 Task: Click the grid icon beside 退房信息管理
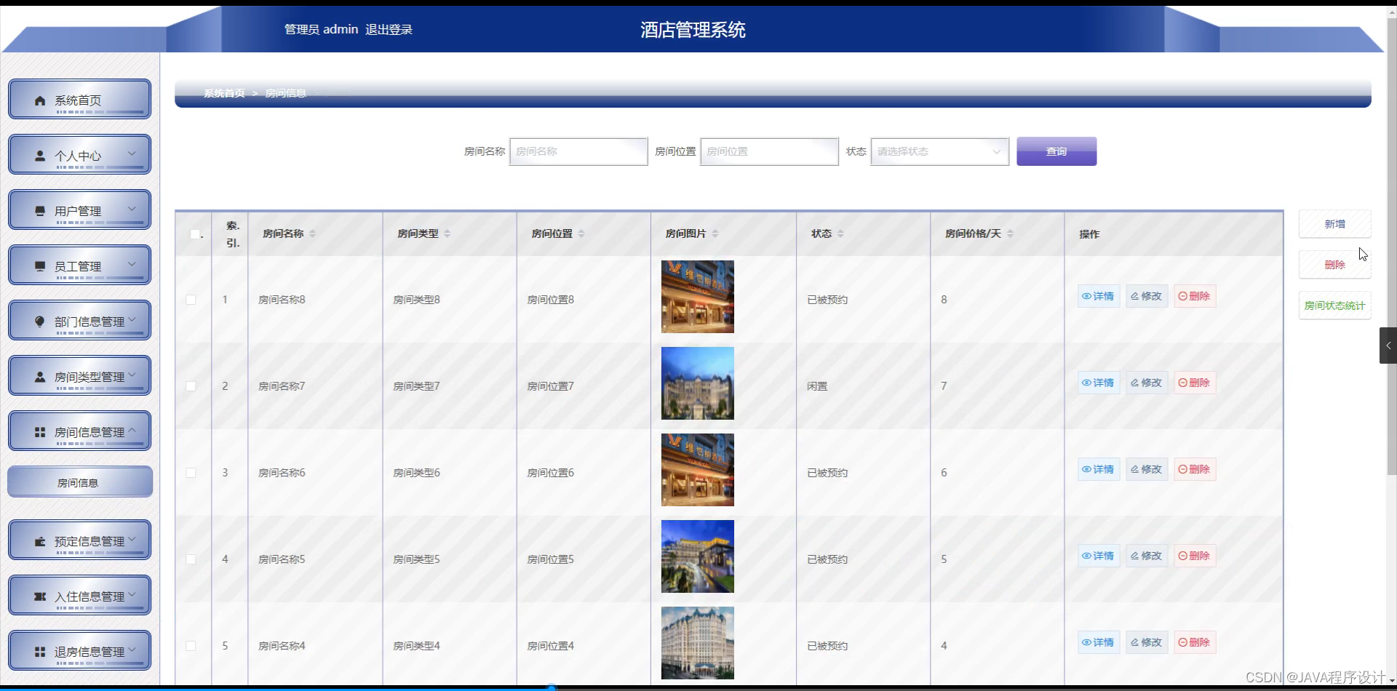pyautogui.click(x=40, y=652)
